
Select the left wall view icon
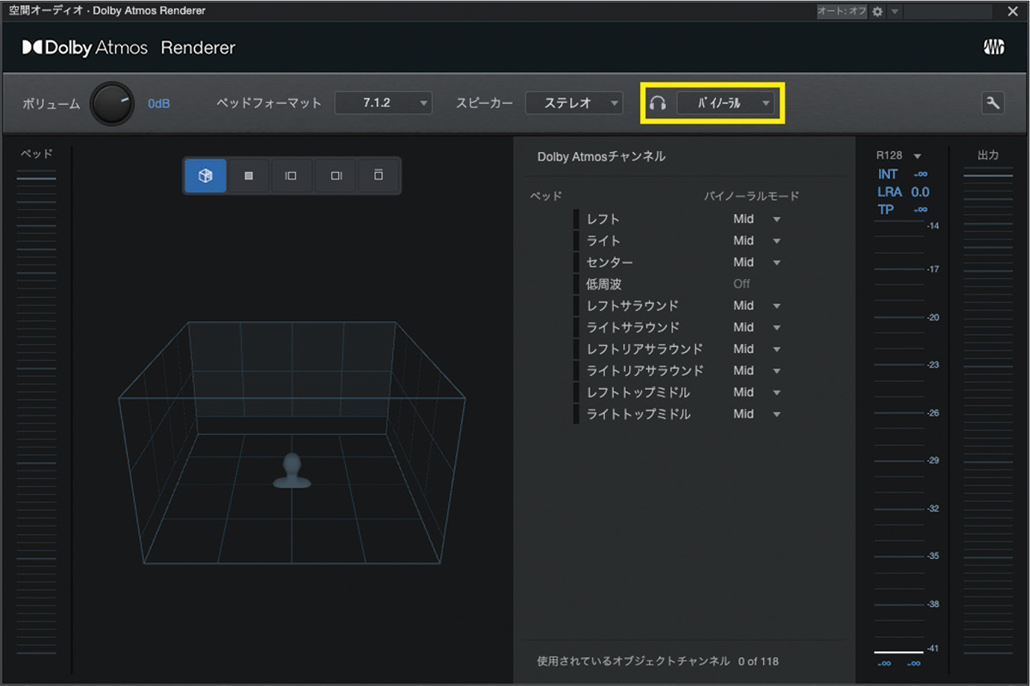291,175
